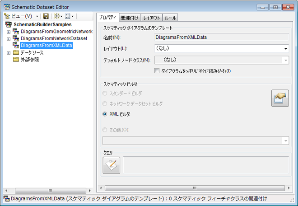Expand the データ ソース folder node
This screenshot has width=298, height=206.
pos(9,53)
